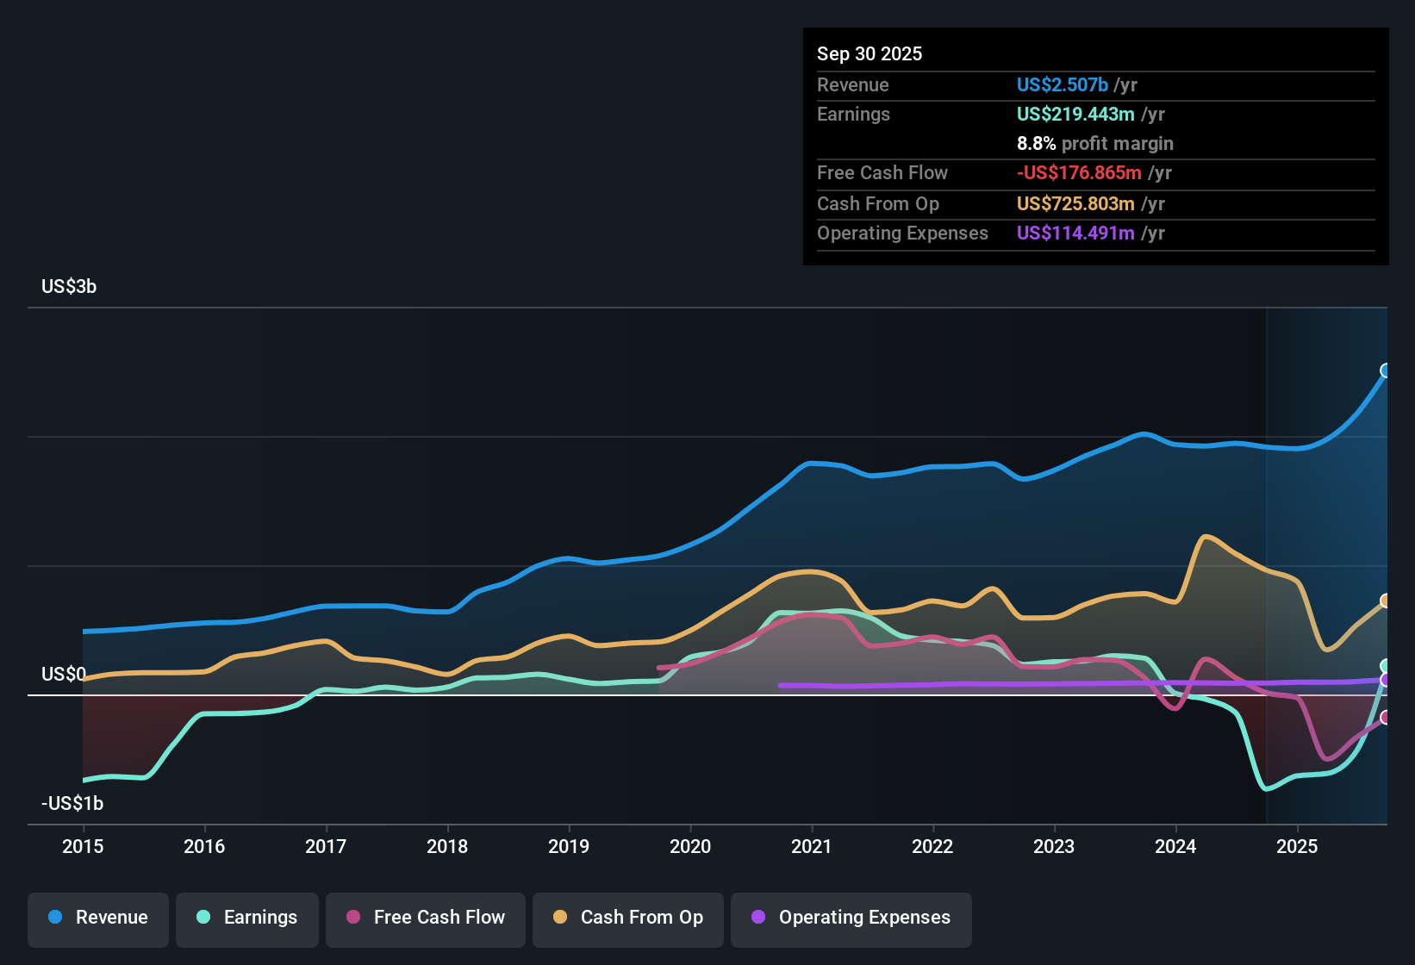This screenshot has height=965, width=1415.
Task: Open the Cash From Op legend item
Action: [627, 918]
